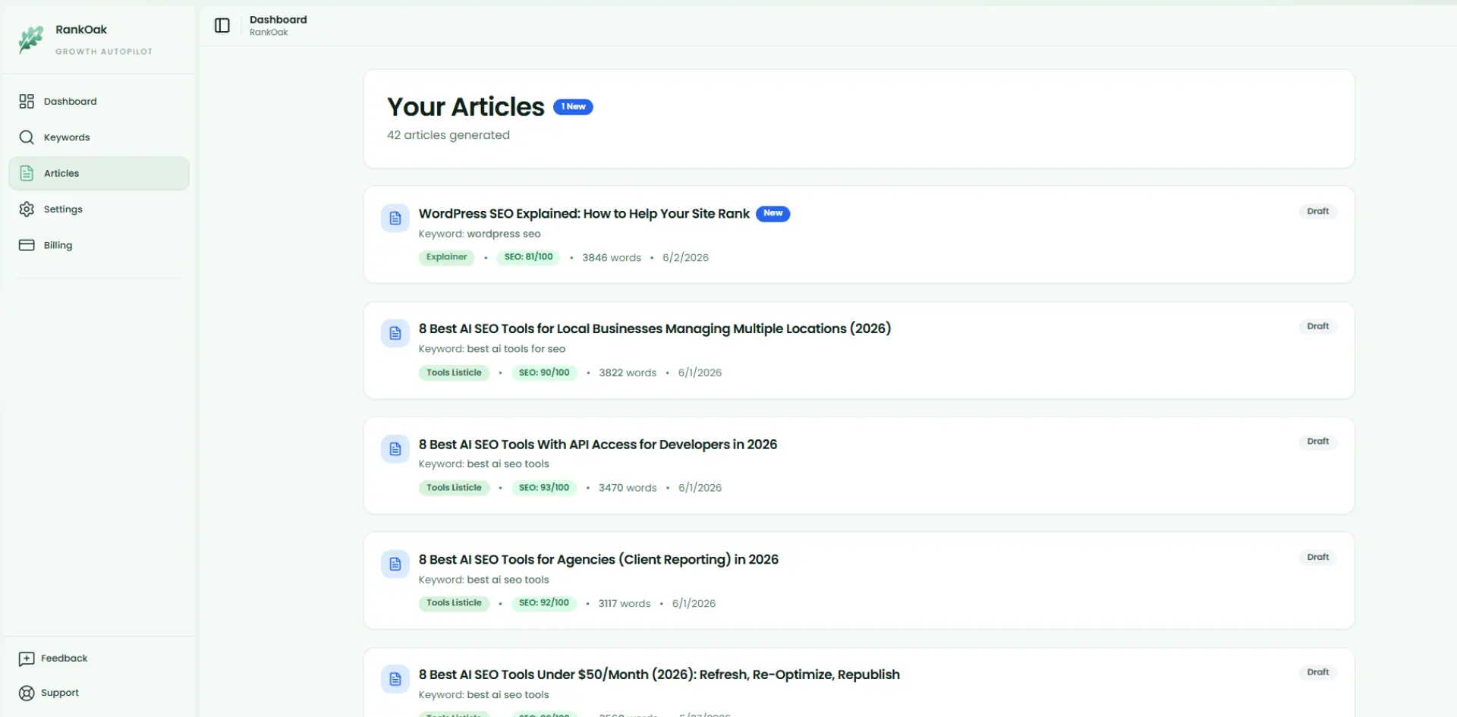
Task: Open AI SEO Tools for Agencies article
Action: 599,560
